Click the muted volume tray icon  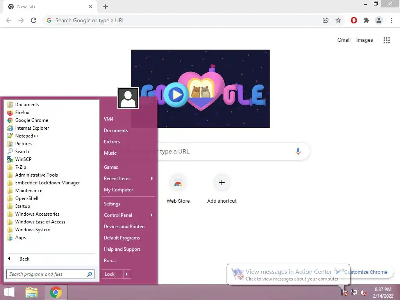363,292
